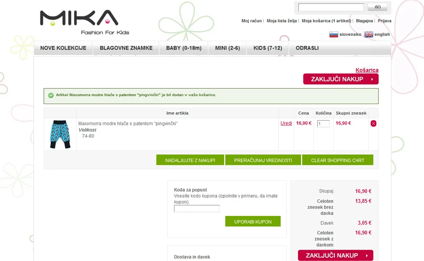
Task: Open the BLAGOVNE ZNAMKE menu
Action: pyautogui.click(x=126, y=48)
